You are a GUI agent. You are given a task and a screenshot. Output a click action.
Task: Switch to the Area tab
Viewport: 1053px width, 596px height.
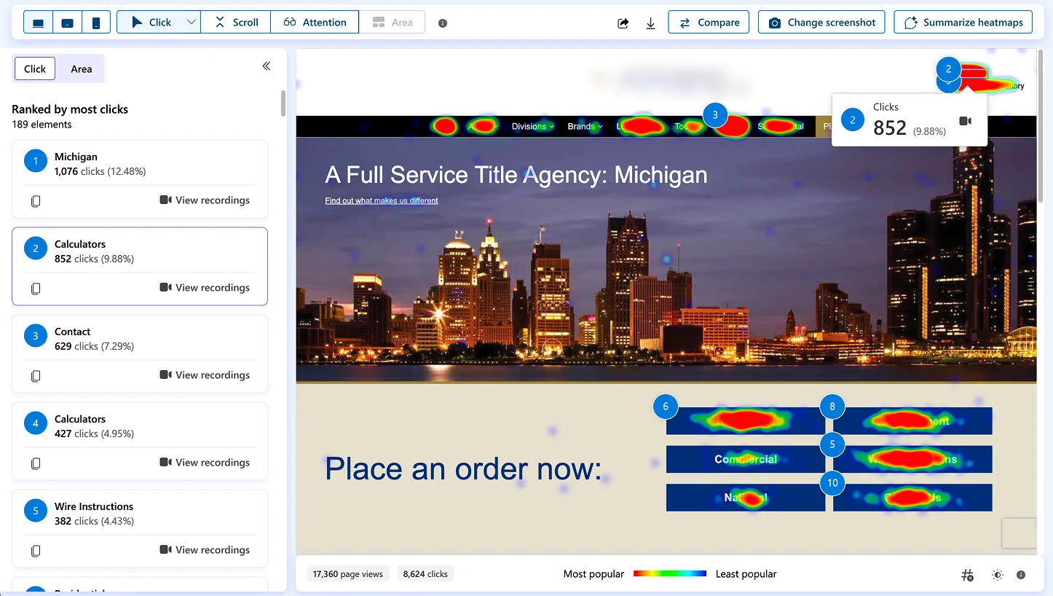pos(81,69)
